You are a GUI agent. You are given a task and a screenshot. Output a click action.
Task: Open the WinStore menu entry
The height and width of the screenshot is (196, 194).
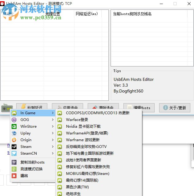[x=33, y=126]
